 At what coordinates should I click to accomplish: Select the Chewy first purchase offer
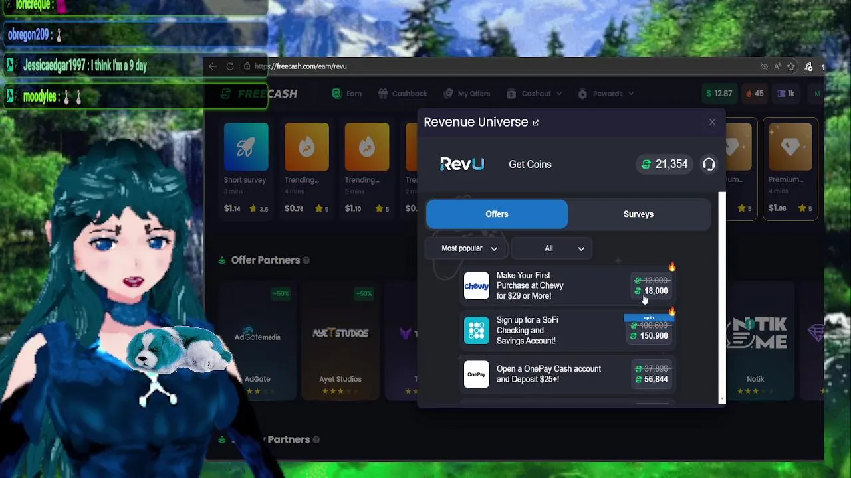pos(569,286)
